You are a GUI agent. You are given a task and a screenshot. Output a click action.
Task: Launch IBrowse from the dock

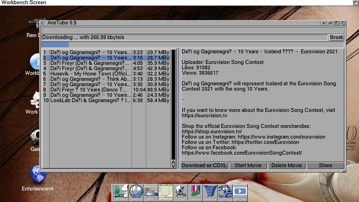[121, 193]
